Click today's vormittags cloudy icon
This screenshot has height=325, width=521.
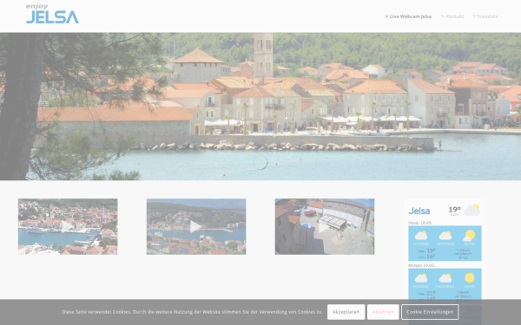click(x=421, y=236)
